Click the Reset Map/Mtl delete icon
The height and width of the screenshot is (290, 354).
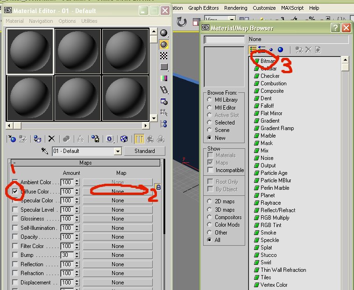pyautogui.click(x=51, y=138)
